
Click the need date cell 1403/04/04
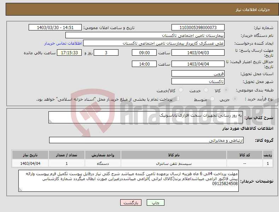tap(30, 163)
